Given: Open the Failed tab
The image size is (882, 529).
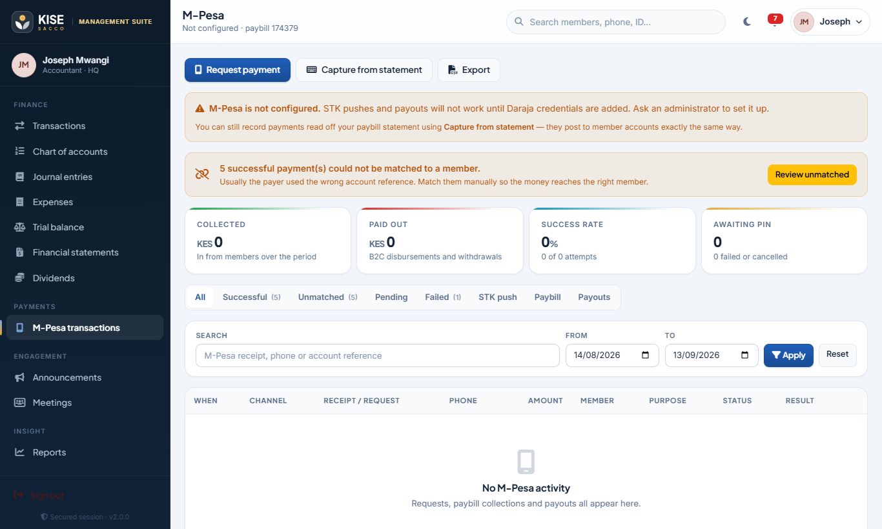Looking at the screenshot, I should pos(443,297).
